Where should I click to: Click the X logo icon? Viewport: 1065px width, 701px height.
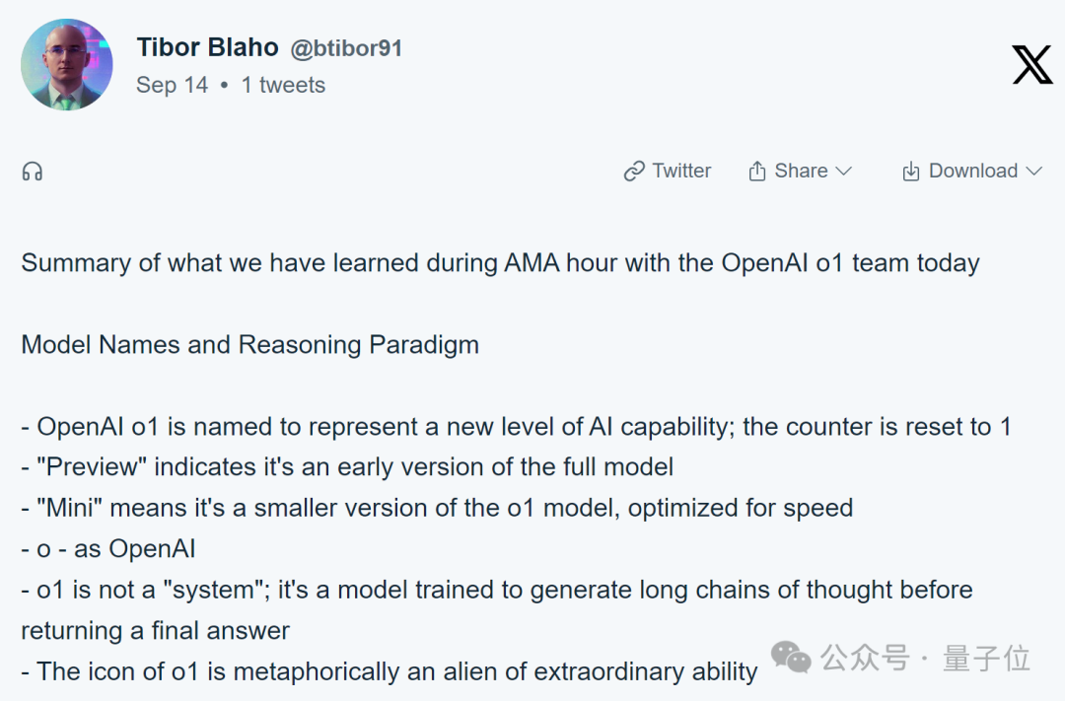tap(1031, 64)
